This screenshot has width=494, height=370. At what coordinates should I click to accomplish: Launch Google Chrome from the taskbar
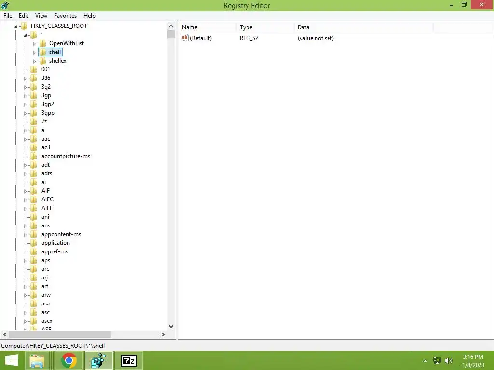point(69,360)
